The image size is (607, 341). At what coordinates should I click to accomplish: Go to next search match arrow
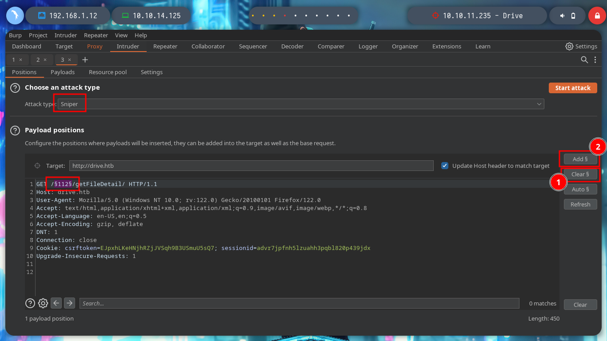point(69,303)
